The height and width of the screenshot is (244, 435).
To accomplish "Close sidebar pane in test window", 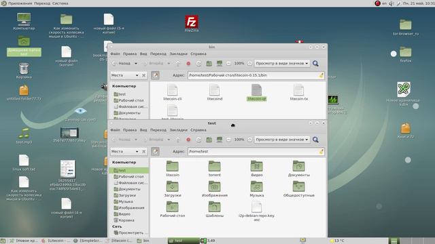I will point(143,151).
